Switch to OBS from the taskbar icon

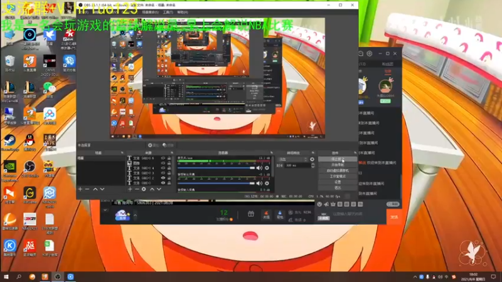(58, 276)
